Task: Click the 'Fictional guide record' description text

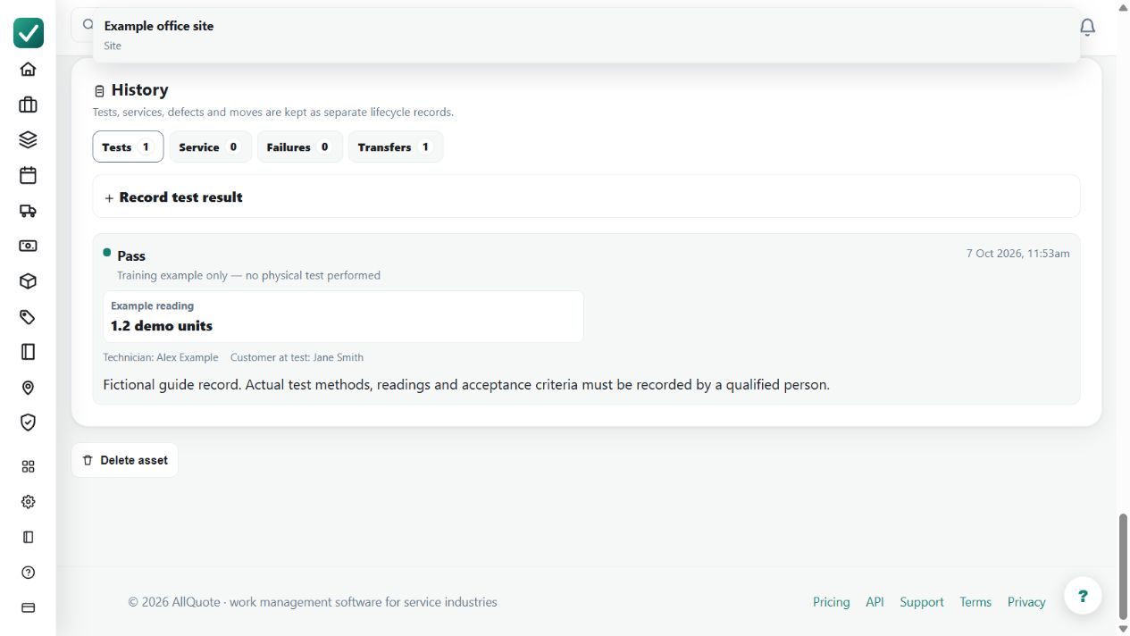Action: coord(466,385)
